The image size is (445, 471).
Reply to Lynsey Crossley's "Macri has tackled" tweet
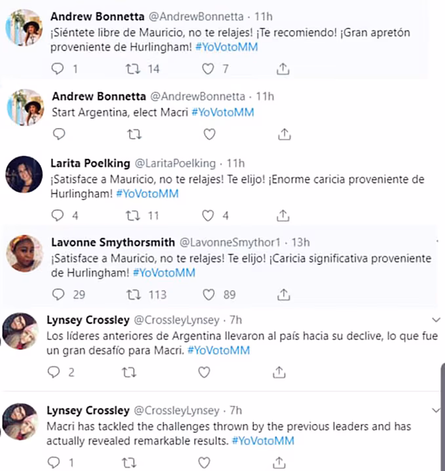(x=54, y=462)
